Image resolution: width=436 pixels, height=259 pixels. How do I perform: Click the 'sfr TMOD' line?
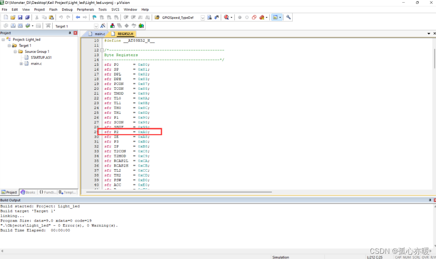click(127, 94)
